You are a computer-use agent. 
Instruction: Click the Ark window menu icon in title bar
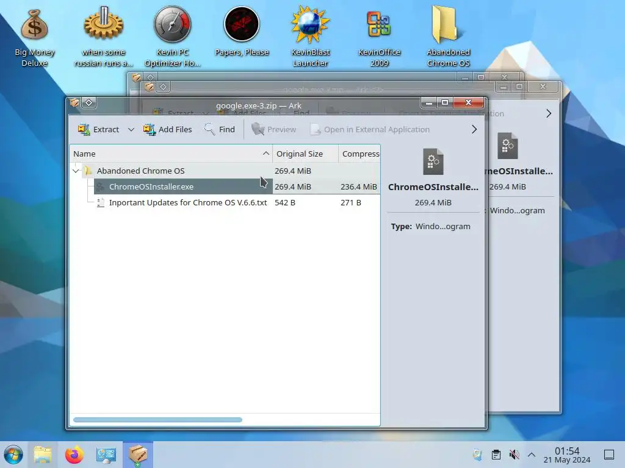(x=74, y=102)
